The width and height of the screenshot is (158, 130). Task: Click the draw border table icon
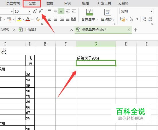pos(9,19)
